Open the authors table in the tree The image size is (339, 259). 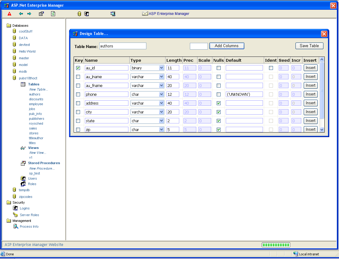pyautogui.click(x=35, y=95)
